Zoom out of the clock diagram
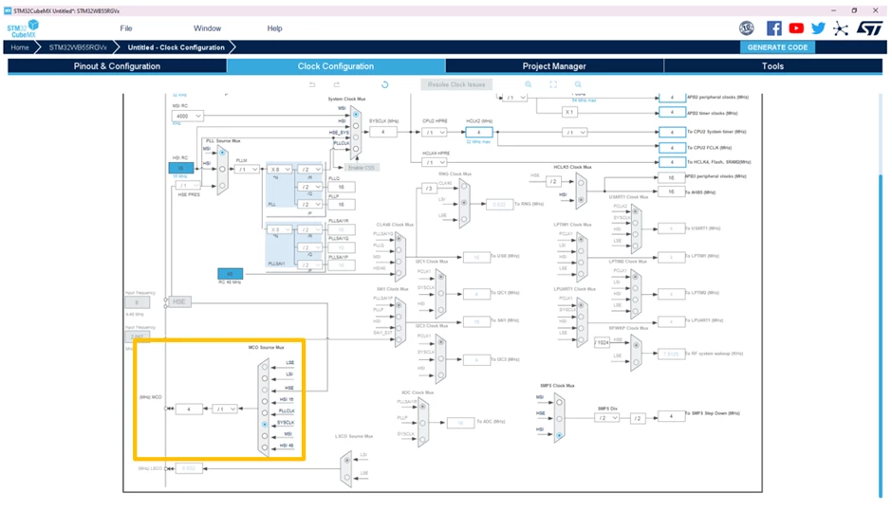 click(x=578, y=84)
